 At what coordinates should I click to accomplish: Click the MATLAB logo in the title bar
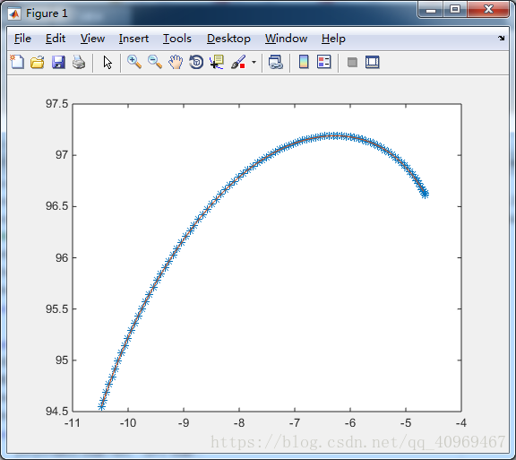coord(14,13)
